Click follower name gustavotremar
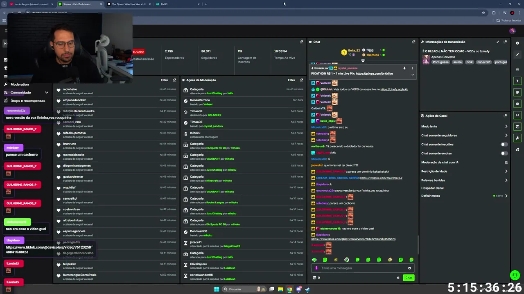Image resolution: width=524 pixels, height=294 pixels. point(73,177)
